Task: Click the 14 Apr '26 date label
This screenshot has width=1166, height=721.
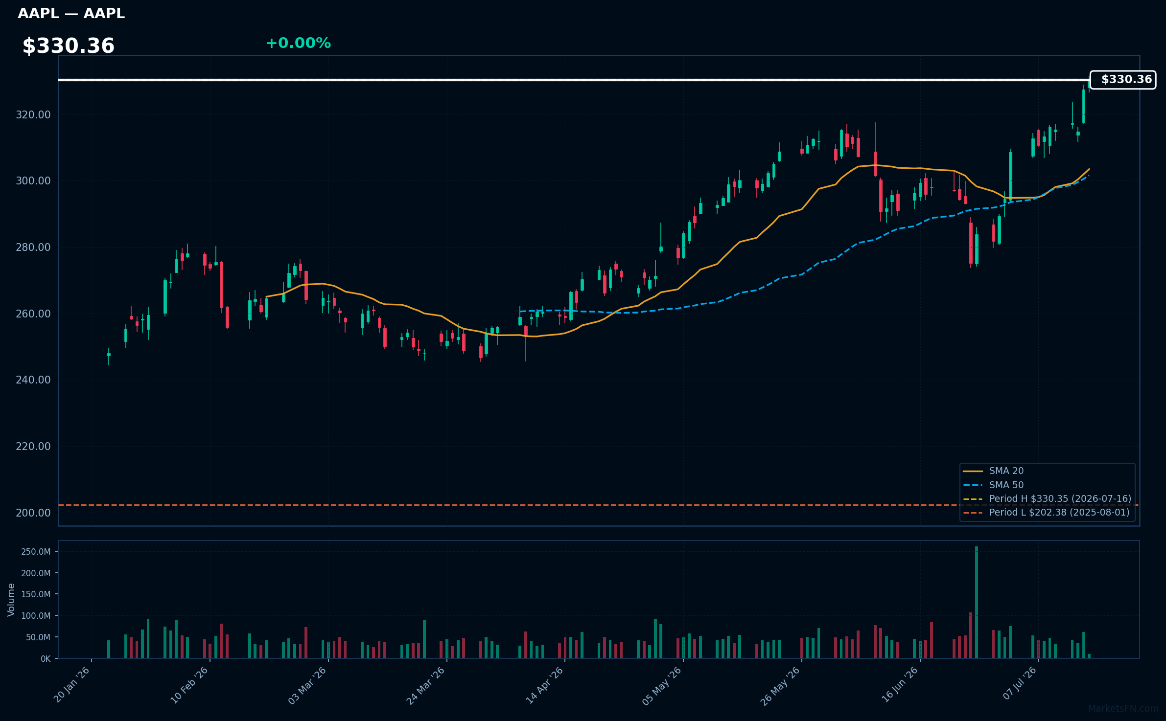Action: pos(544,685)
